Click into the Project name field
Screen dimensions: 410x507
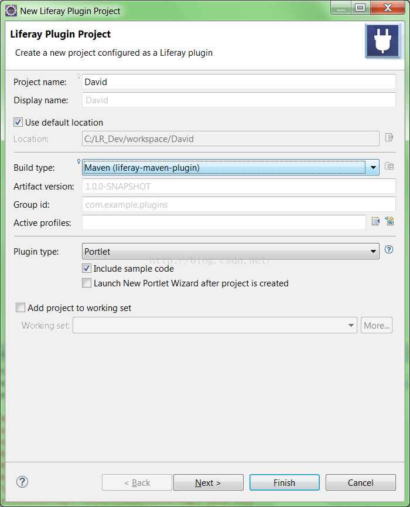pos(238,82)
